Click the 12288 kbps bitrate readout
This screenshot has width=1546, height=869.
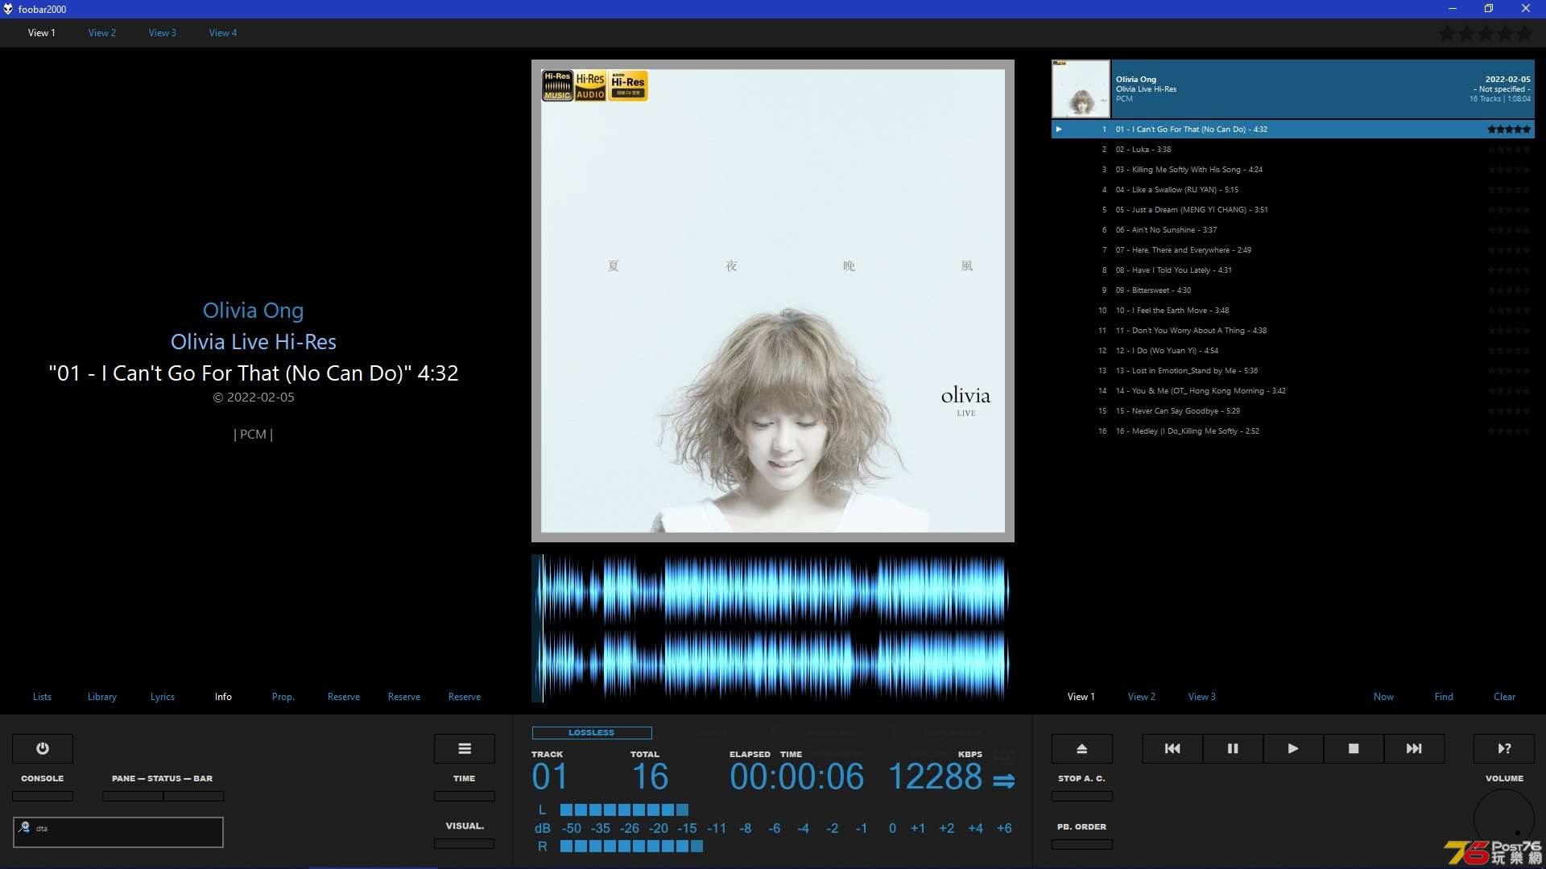tap(935, 777)
